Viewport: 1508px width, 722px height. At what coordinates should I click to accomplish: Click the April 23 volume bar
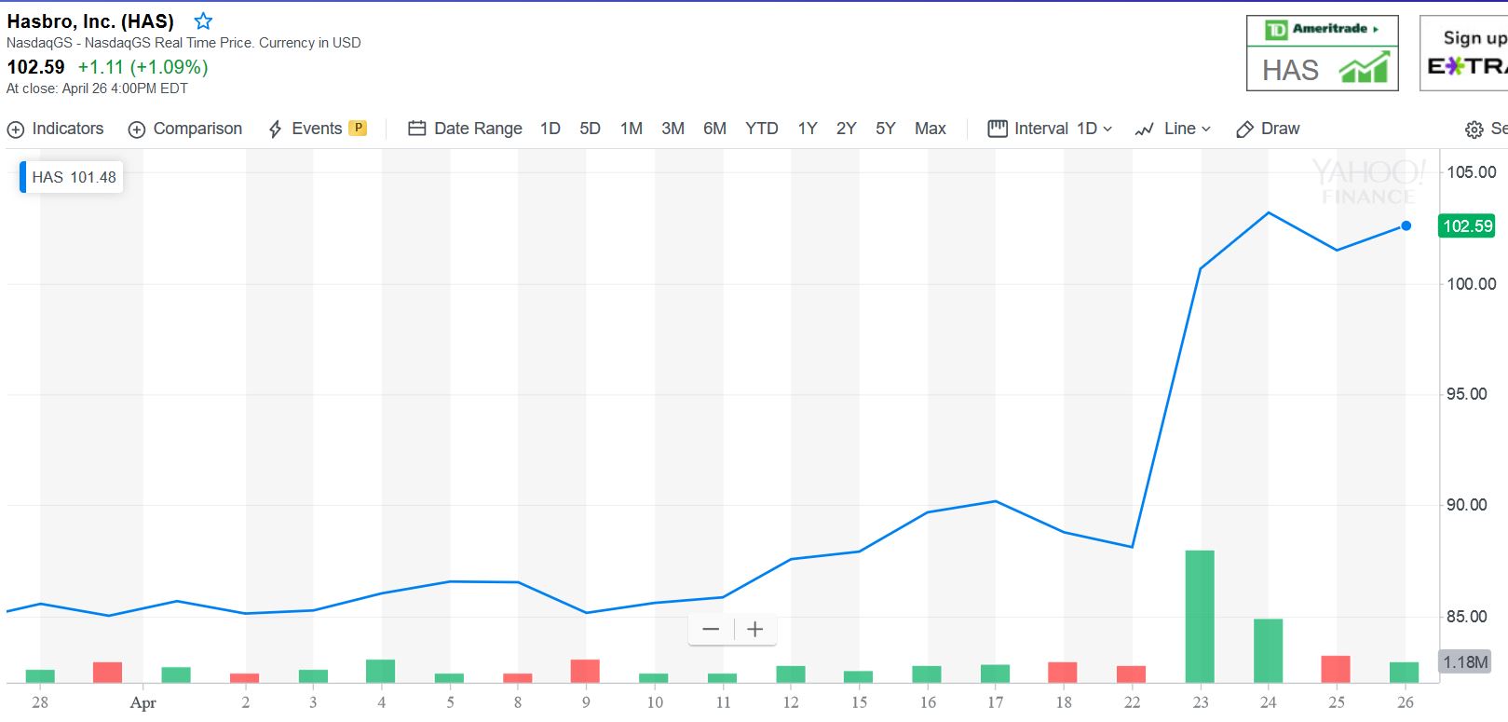click(1200, 617)
